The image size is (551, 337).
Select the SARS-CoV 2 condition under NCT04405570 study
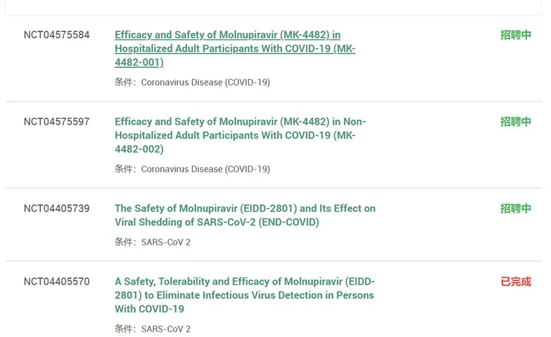165,329
